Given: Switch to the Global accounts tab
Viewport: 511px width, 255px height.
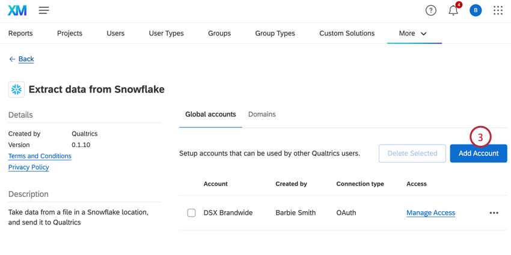Looking at the screenshot, I should 210,114.
